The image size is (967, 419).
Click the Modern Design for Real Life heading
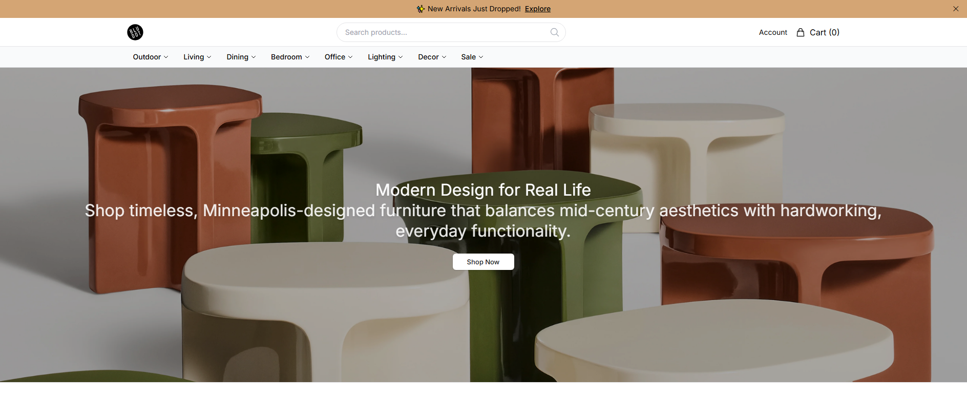tap(483, 190)
